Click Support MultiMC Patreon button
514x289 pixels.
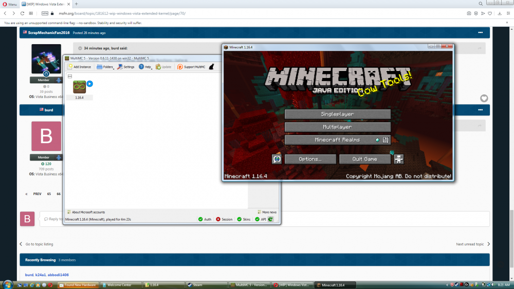191,67
